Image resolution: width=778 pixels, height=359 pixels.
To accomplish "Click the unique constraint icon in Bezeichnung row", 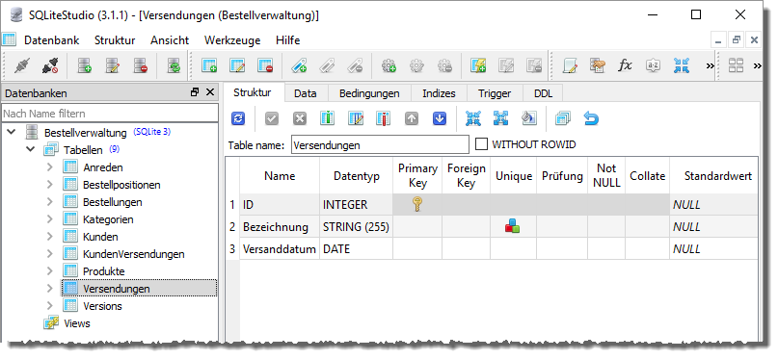I will (513, 227).
